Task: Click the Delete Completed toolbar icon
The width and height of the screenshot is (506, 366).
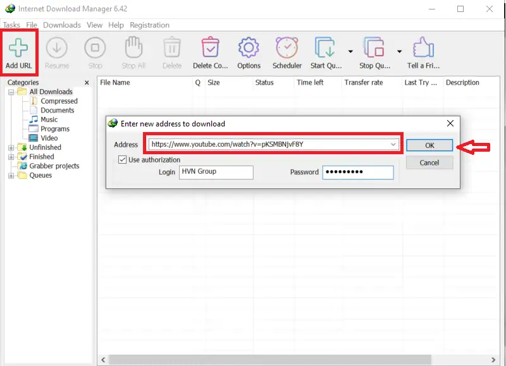Action: 210,48
